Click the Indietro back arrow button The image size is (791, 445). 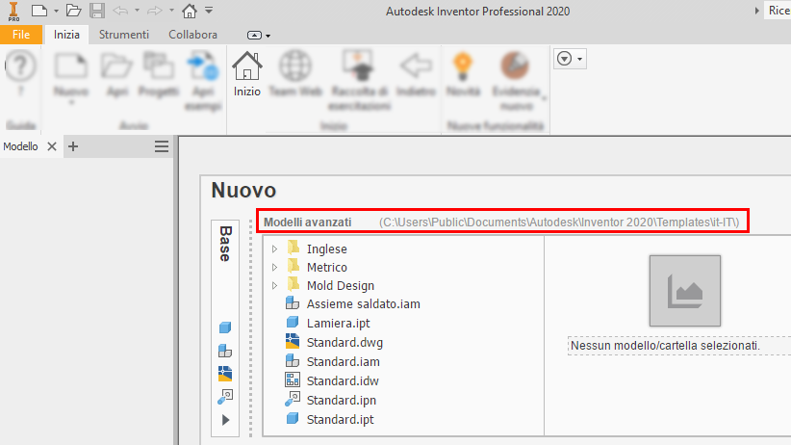(416, 75)
